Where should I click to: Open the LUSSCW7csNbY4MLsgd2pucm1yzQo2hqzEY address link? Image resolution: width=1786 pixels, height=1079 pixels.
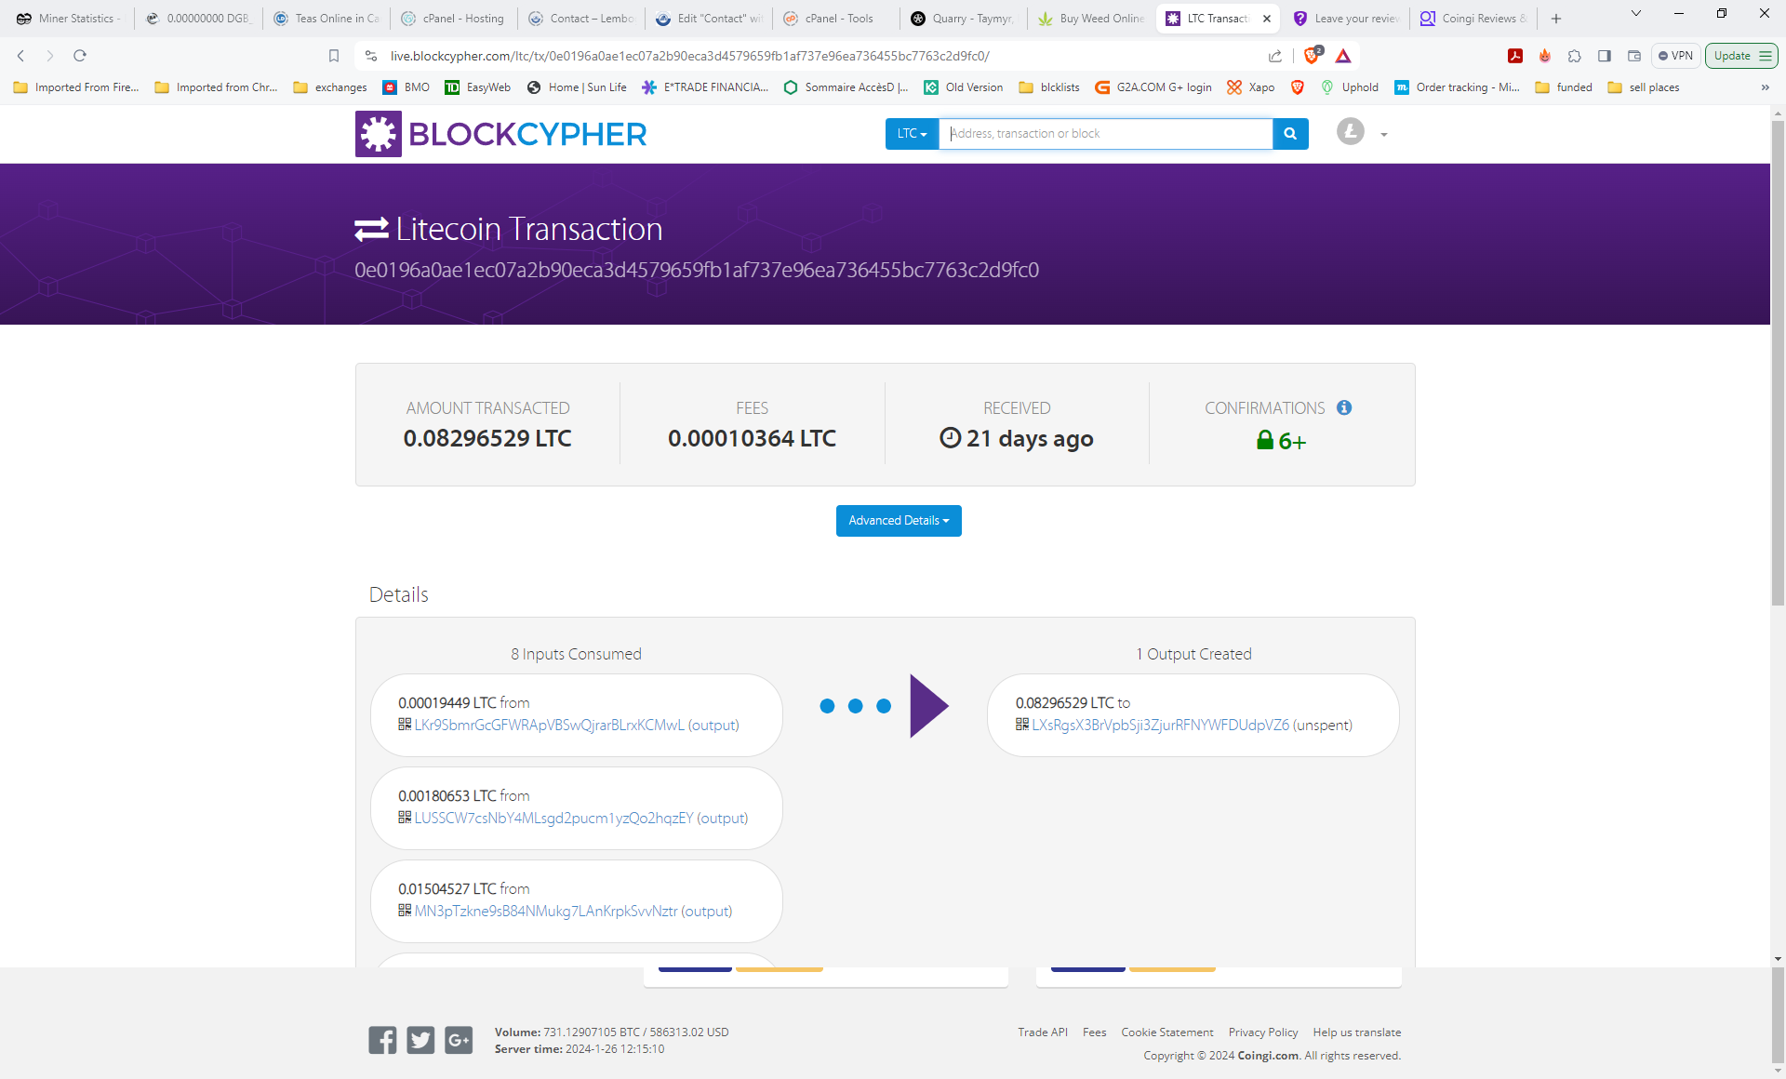pyautogui.click(x=553, y=819)
